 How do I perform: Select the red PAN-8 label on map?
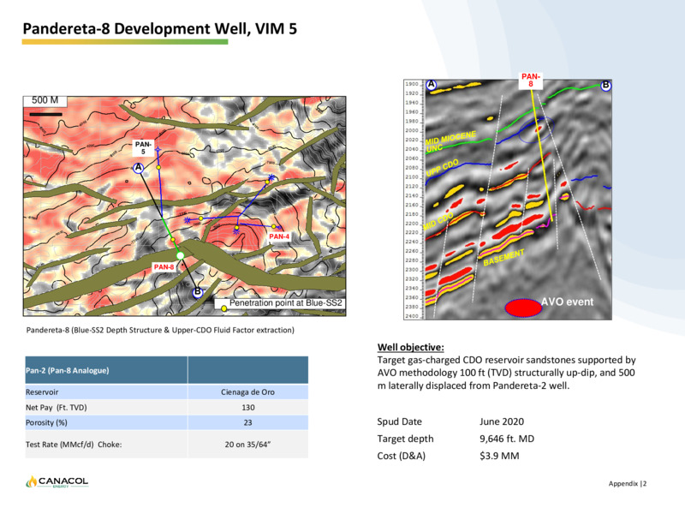pos(164,266)
